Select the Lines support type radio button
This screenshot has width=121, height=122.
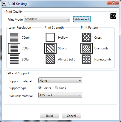[56, 88]
